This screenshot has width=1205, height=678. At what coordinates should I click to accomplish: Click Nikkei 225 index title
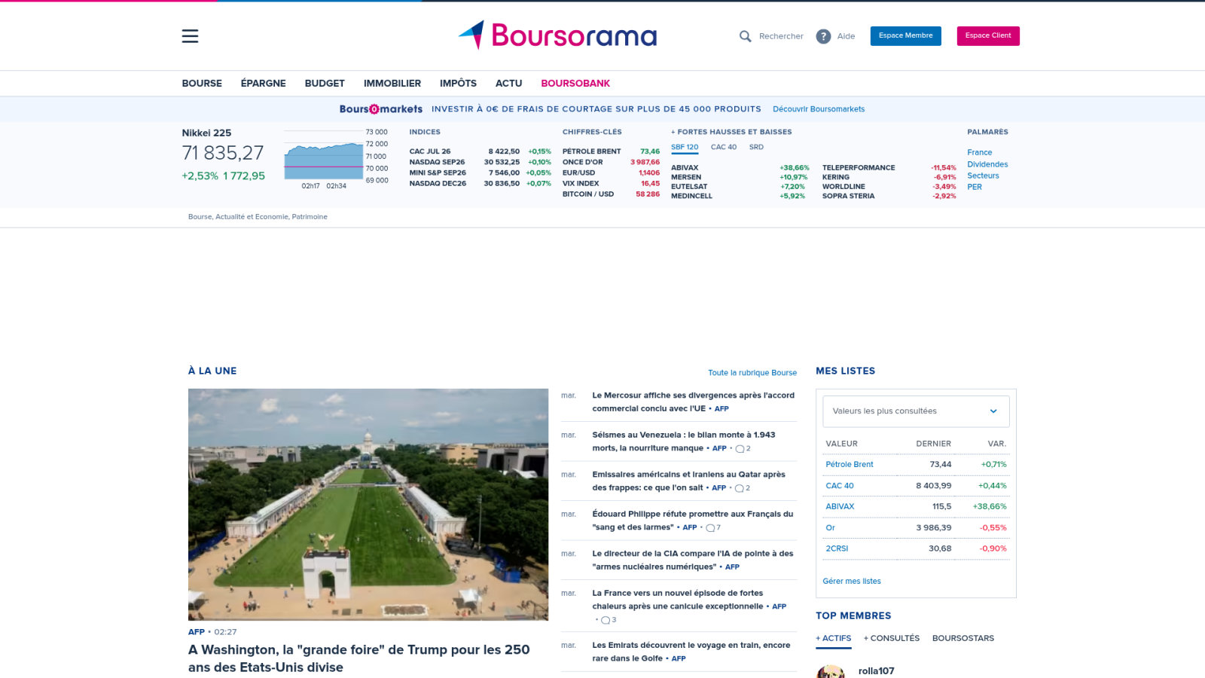click(x=206, y=133)
